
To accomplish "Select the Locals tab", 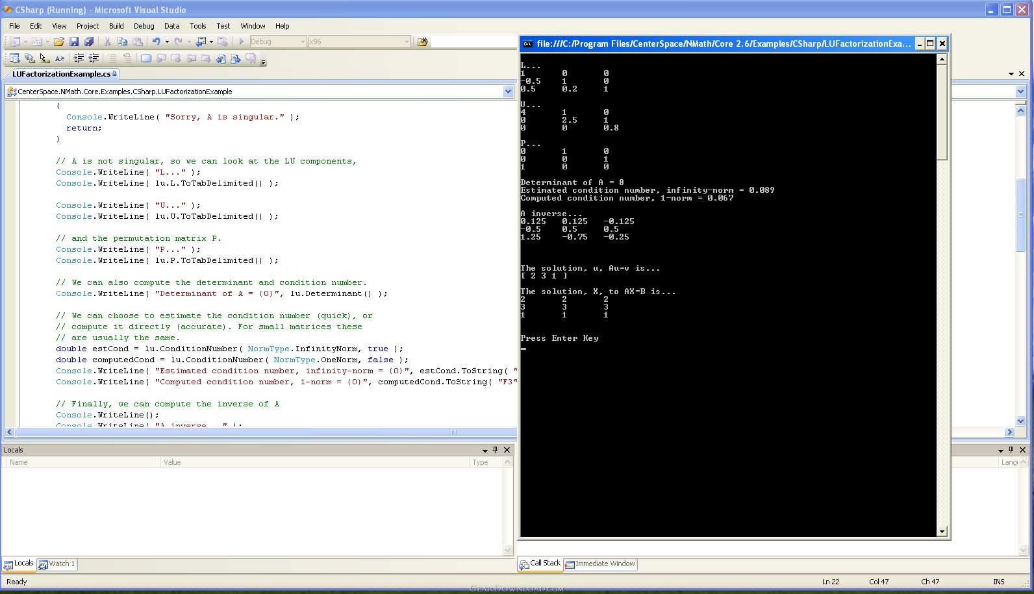I will click(19, 563).
